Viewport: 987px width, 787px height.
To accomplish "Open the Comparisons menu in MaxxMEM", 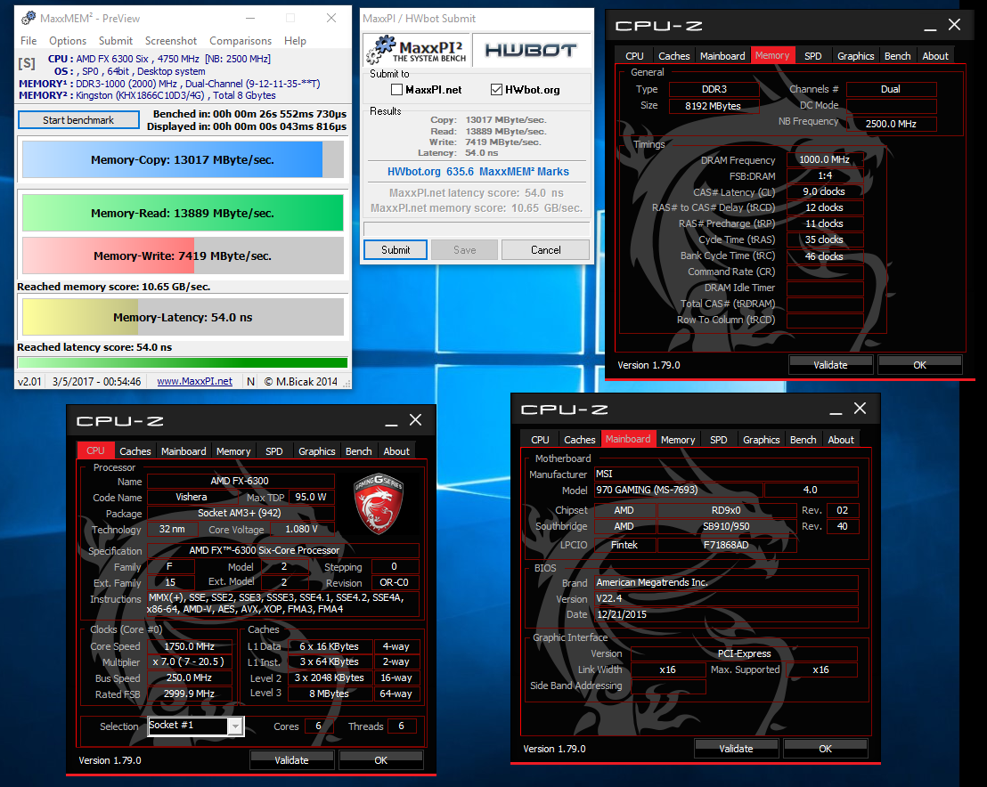I will pyautogui.click(x=241, y=41).
